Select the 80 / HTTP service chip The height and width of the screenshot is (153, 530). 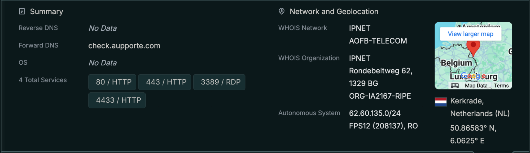click(112, 82)
